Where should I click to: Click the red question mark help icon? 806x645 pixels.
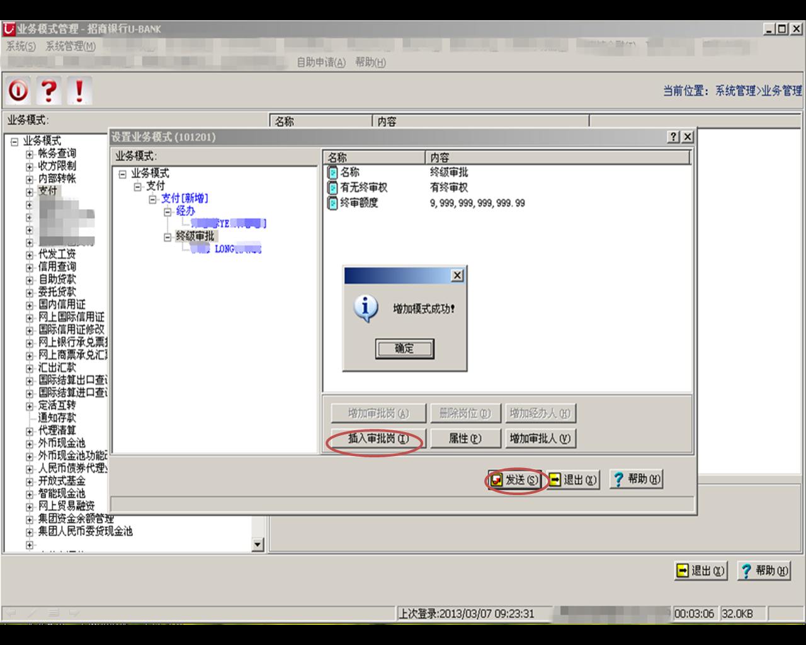coord(48,91)
